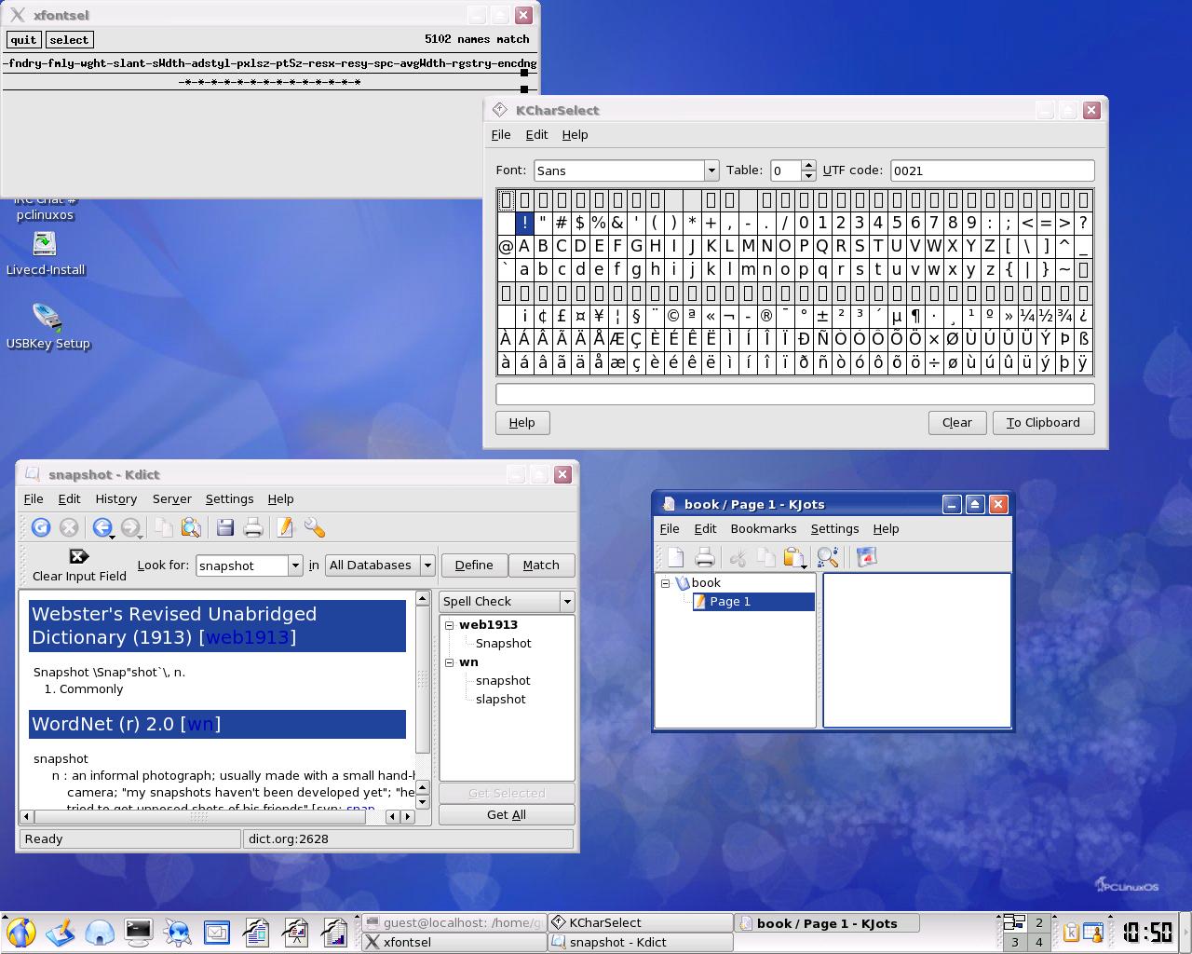
Task: Click Kdict stop query icon
Action: coord(69,528)
